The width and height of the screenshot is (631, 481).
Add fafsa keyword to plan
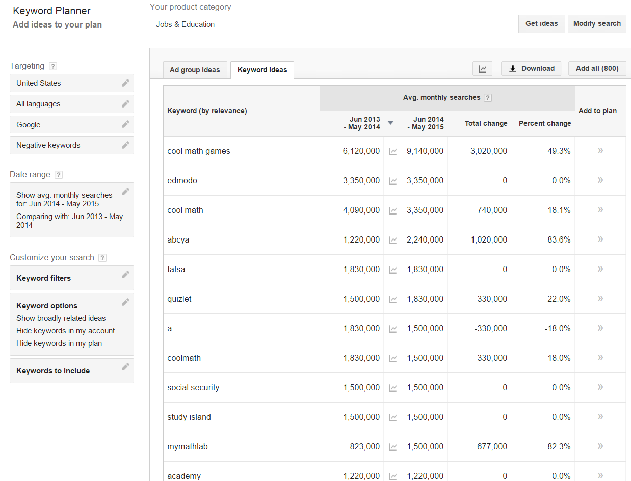(x=600, y=269)
